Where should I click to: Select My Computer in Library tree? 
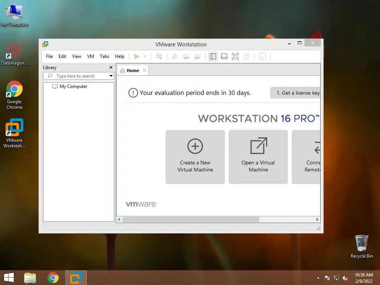[x=73, y=86]
